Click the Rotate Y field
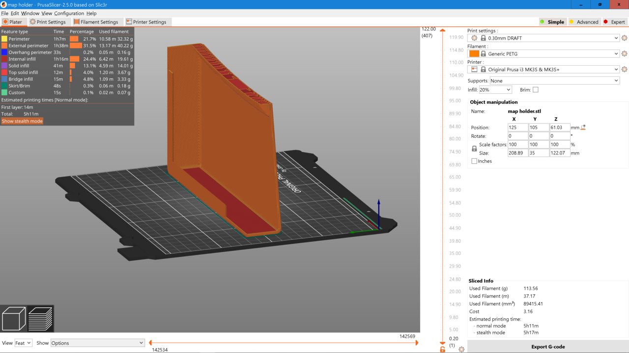This screenshot has height=353, width=629. tap(539, 136)
